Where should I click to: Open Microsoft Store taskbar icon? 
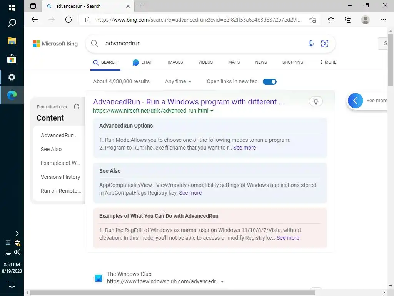click(12, 59)
